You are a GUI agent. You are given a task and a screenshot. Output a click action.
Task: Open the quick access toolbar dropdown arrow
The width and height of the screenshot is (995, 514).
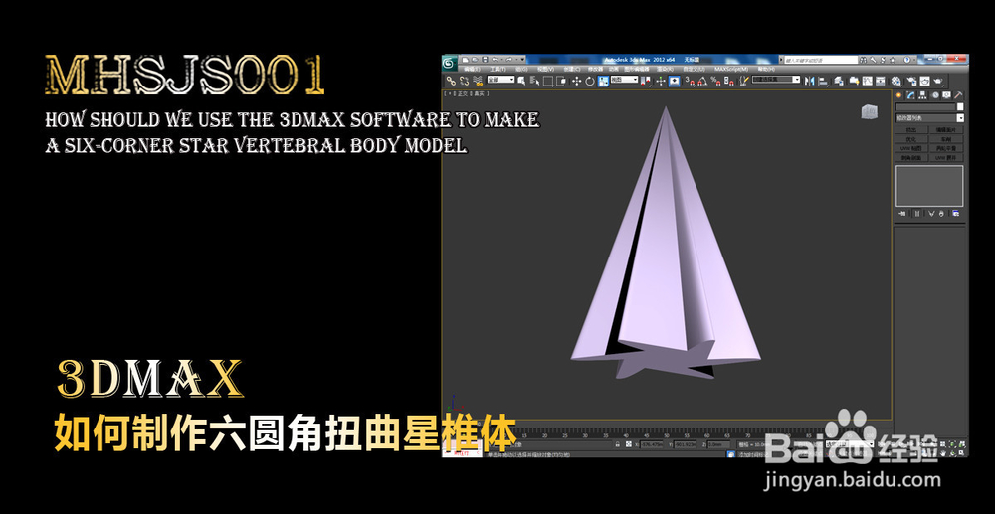click(522, 60)
